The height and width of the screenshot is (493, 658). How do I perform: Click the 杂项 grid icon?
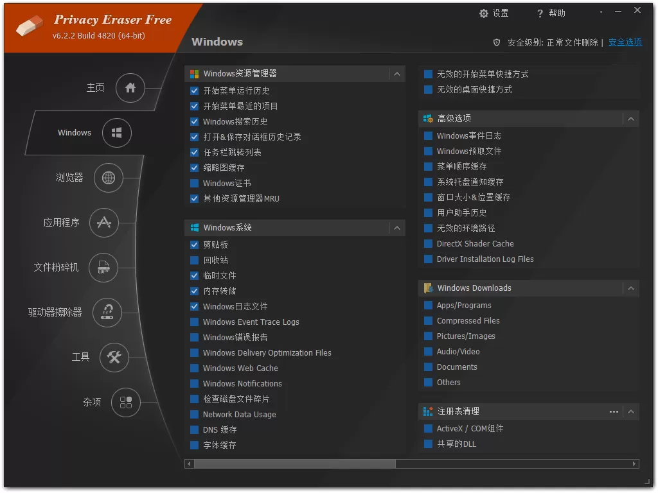tap(127, 402)
